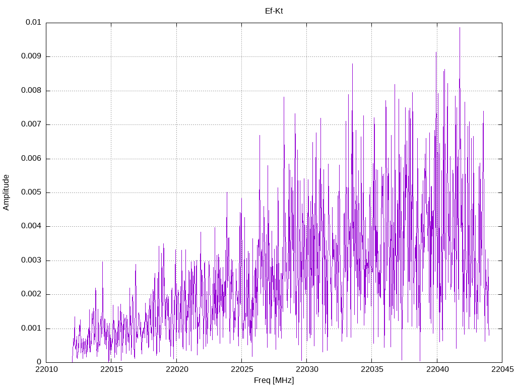
Task: Click the Amplitude y-axis label
Action: click(6, 192)
